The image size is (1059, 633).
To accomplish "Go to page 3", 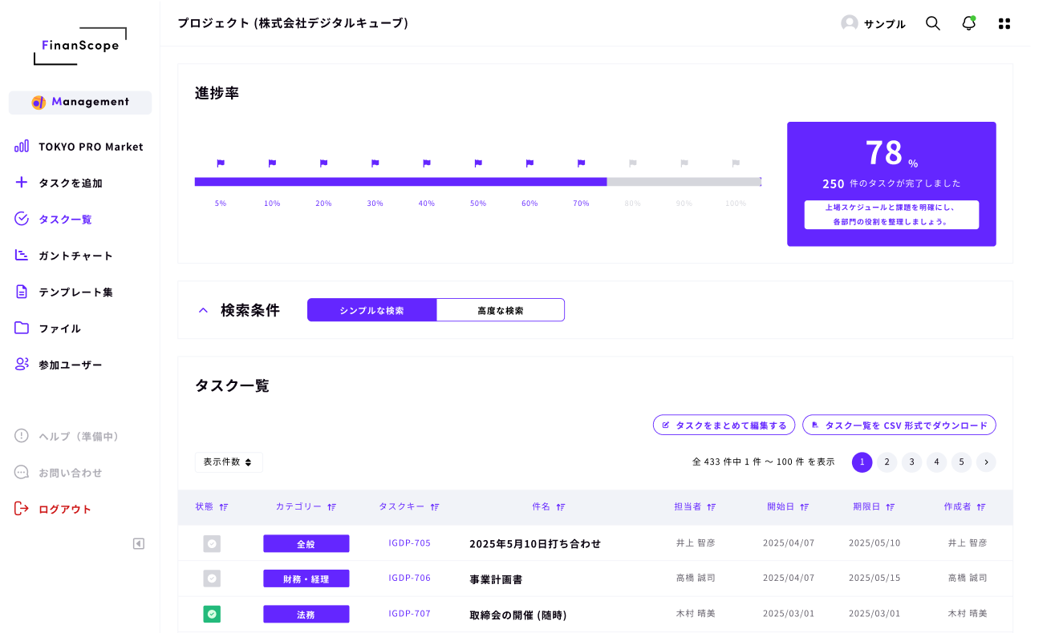I will pyautogui.click(x=911, y=462).
